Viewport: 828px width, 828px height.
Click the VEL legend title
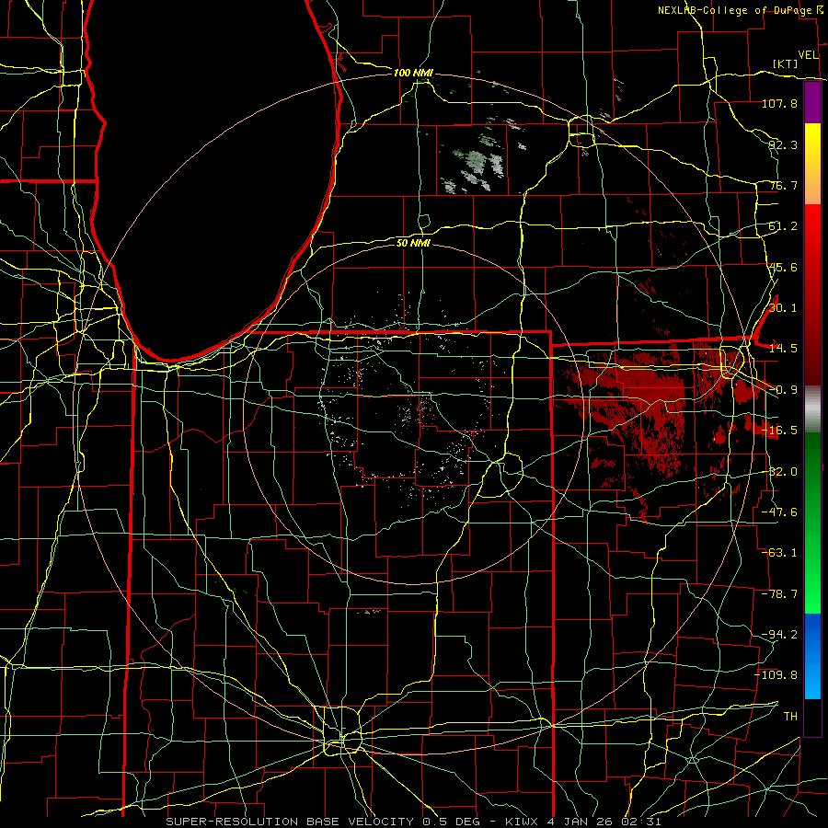coord(808,55)
